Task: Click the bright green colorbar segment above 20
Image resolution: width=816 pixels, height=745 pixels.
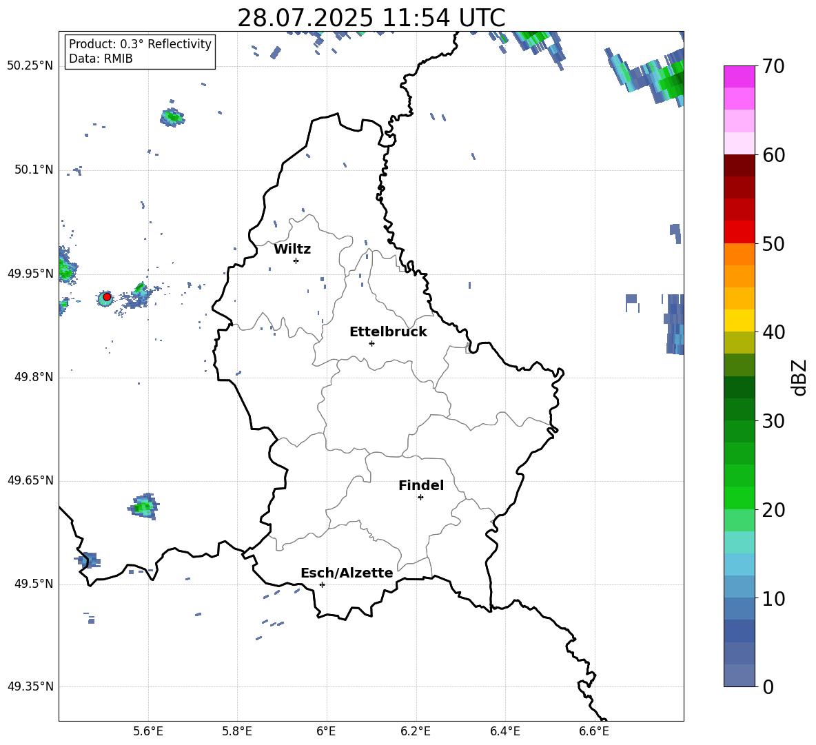Action: pos(739,498)
